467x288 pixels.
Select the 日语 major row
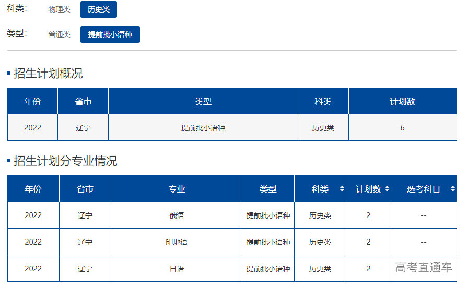[177, 269]
